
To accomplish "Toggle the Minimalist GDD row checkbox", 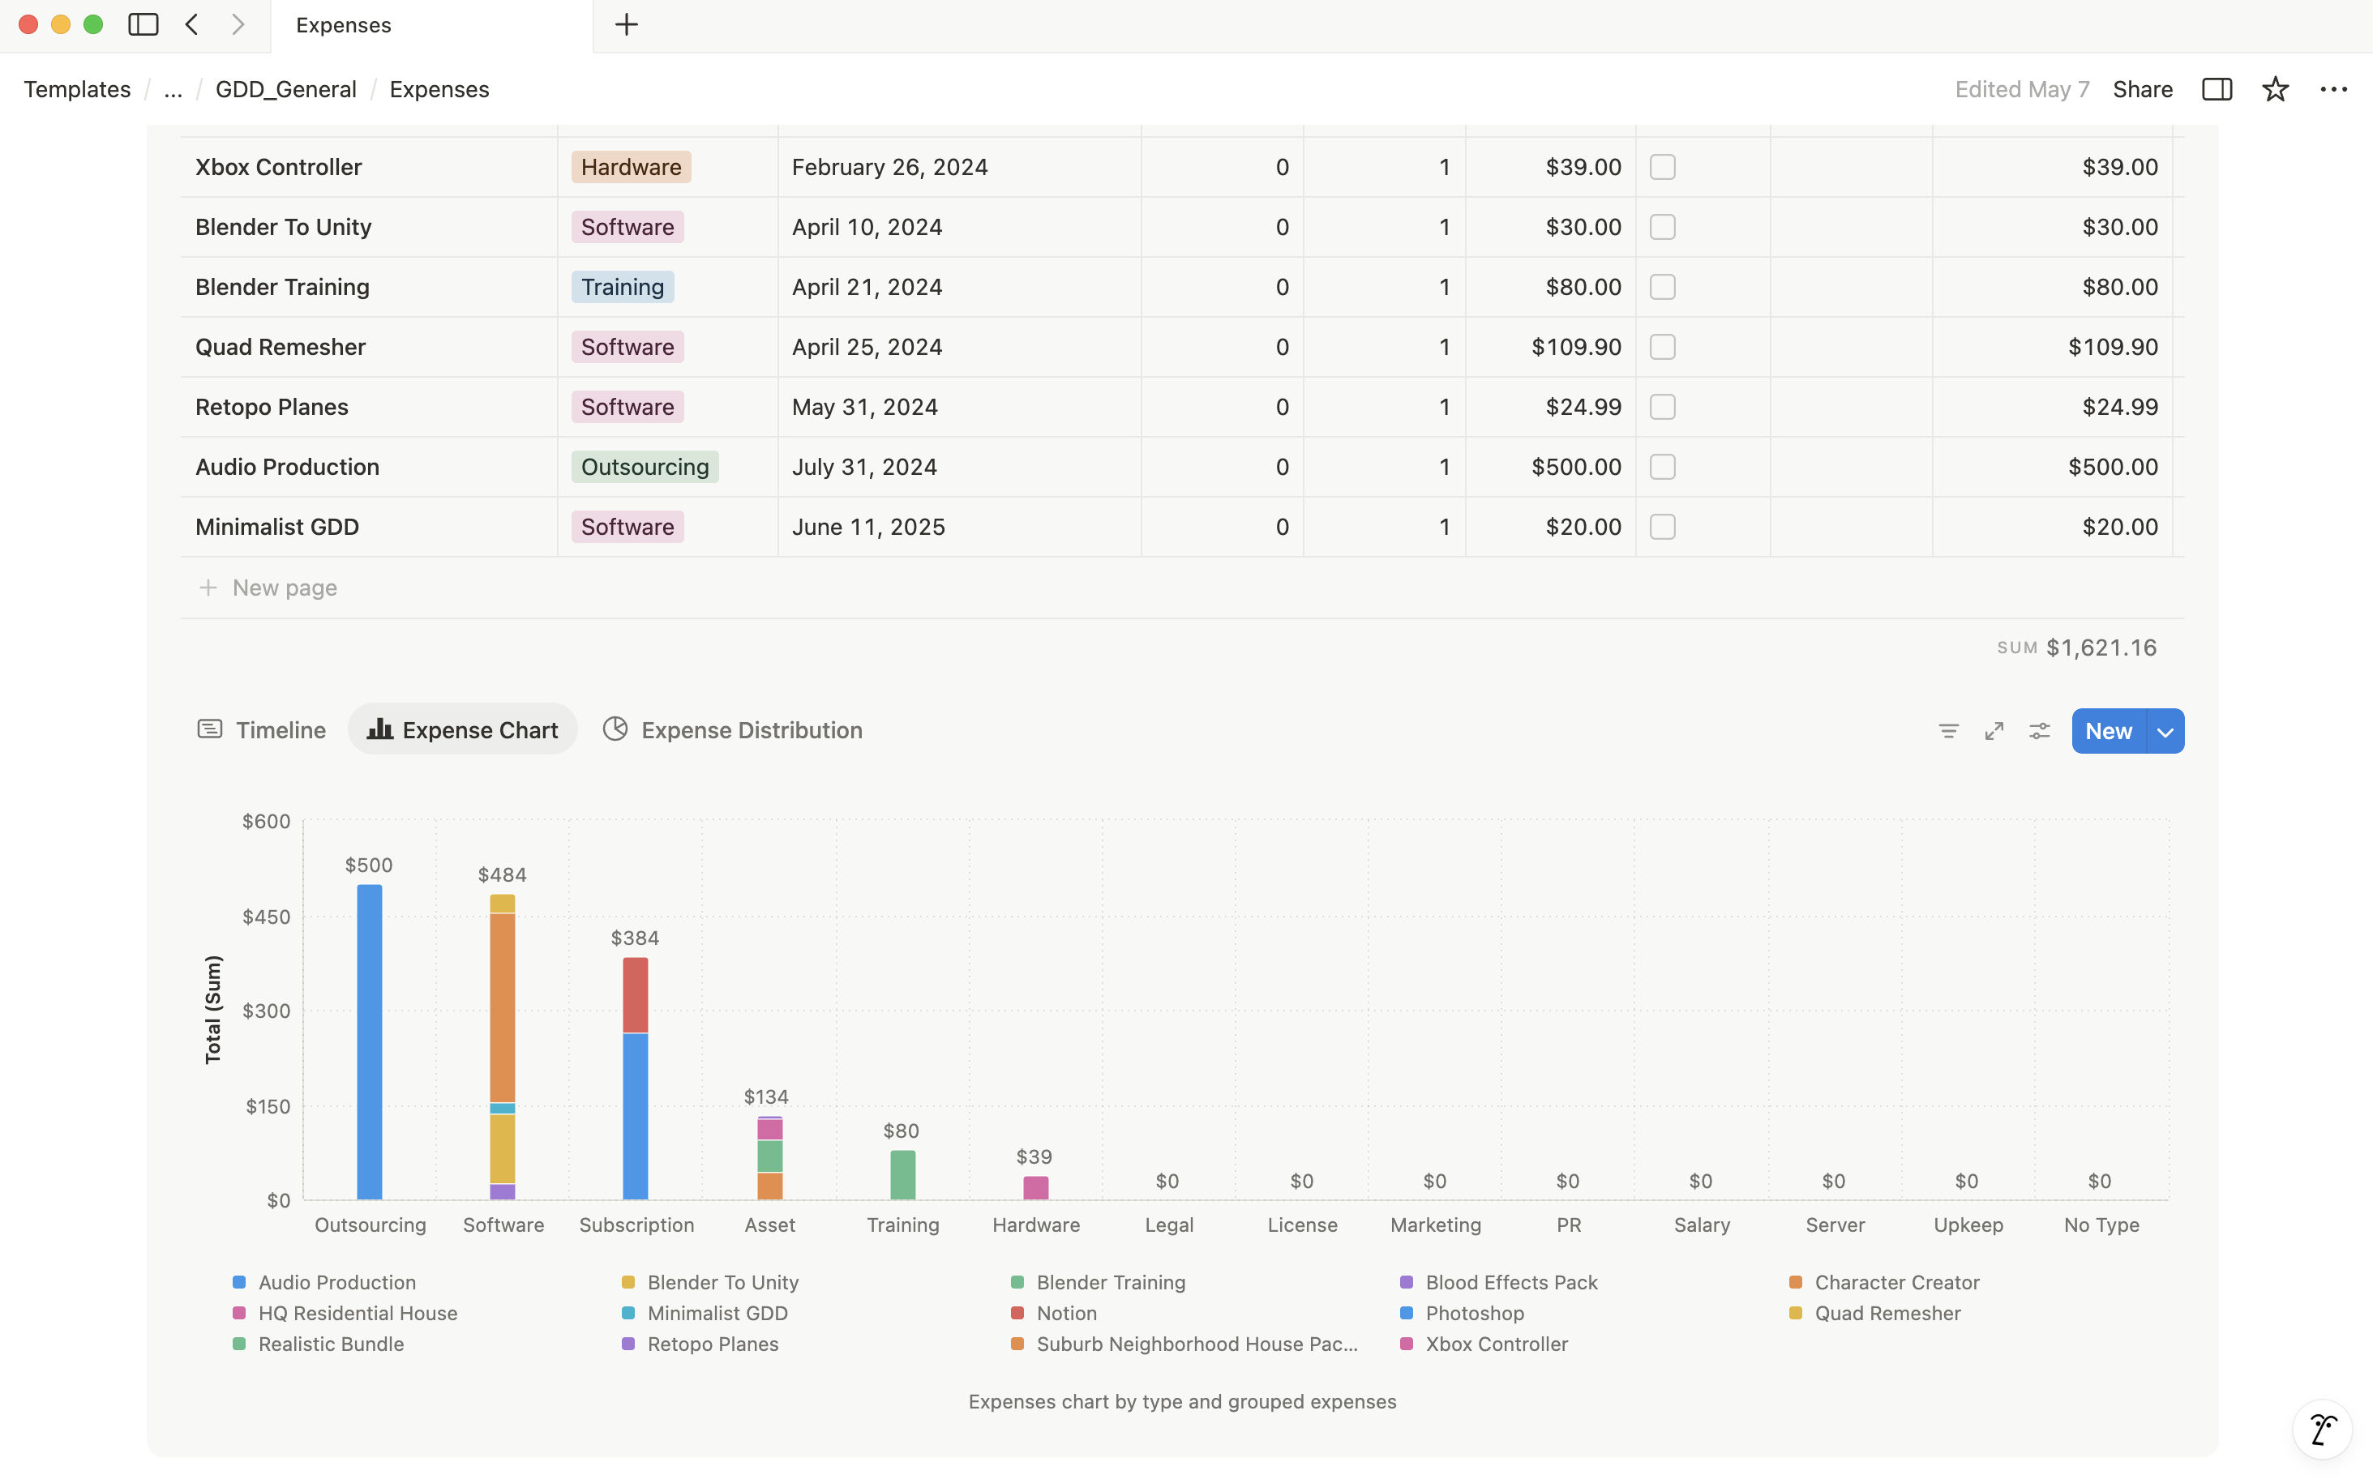I will (1663, 528).
